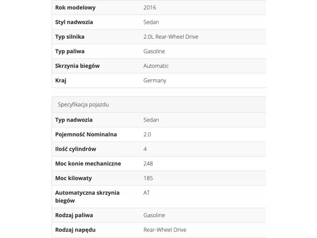This screenshot has height=238, width=317.
Task: Click the "Ilość cylindrów" label
Action: click(x=76, y=149)
